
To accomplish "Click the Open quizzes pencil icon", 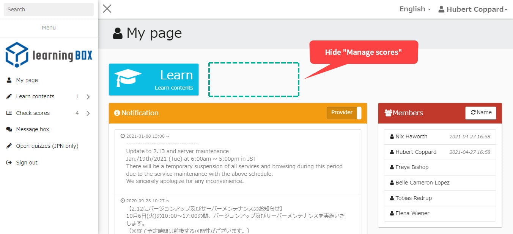I will pos(9,146).
